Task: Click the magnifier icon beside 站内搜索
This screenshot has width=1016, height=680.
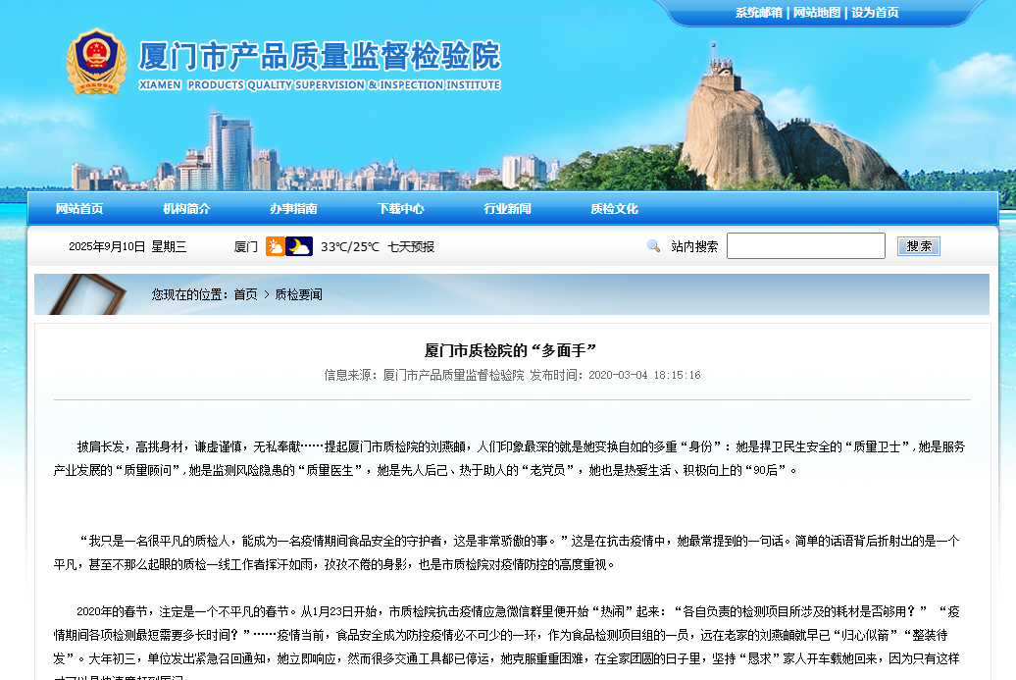Action: (x=653, y=246)
